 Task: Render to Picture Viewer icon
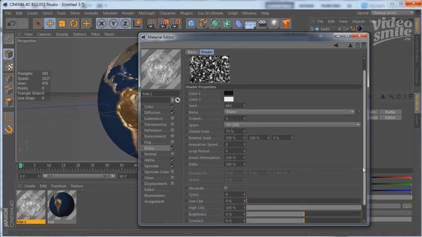pyautogui.click(x=164, y=24)
